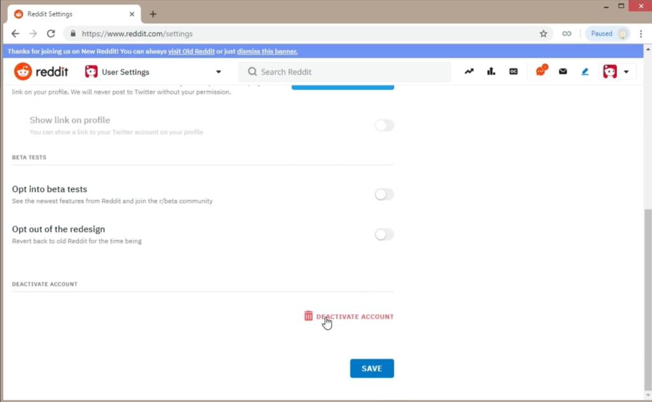Enable Opt out of the redesign toggle
The height and width of the screenshot is (402, 652).
point(384,234)
